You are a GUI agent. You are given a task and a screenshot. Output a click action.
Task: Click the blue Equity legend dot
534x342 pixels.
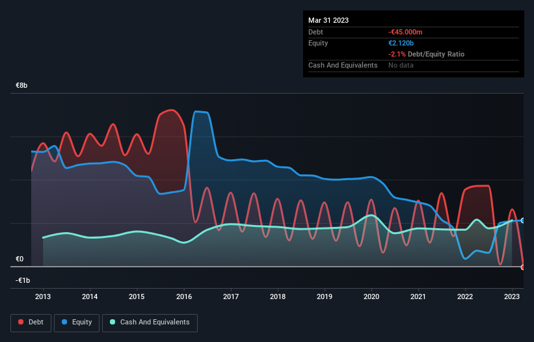pos(64,322)
